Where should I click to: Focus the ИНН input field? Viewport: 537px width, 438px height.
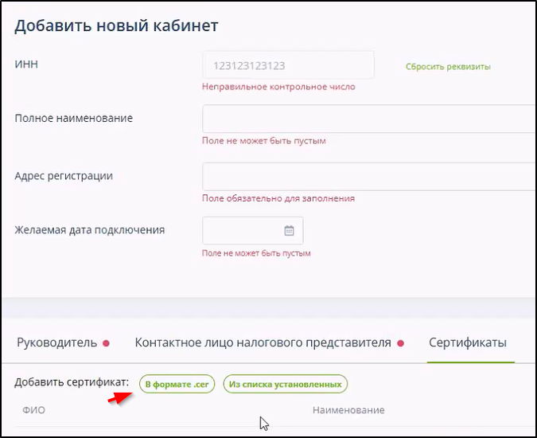288,65
